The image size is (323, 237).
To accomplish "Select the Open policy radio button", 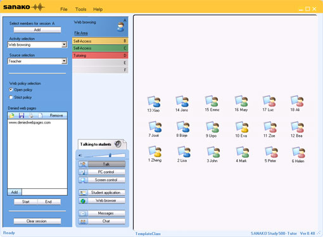I will click(11, 89).
